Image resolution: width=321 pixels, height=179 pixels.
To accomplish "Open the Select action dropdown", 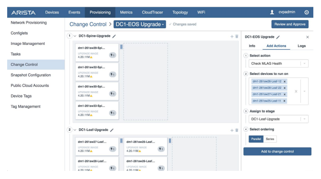I will coord(278,63).
